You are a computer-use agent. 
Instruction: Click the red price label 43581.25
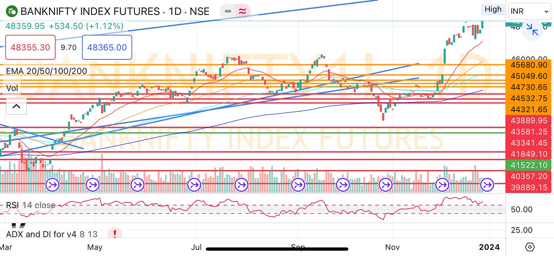529,132
